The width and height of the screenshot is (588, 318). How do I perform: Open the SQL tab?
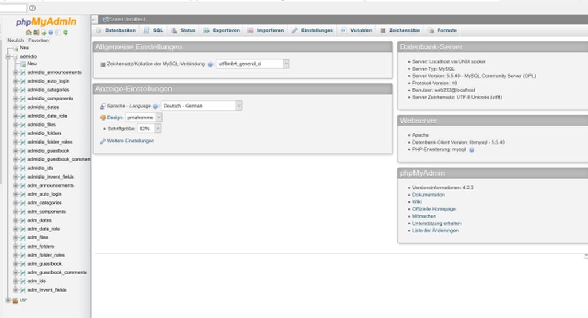pyautogui.click(x=154, y=30)
